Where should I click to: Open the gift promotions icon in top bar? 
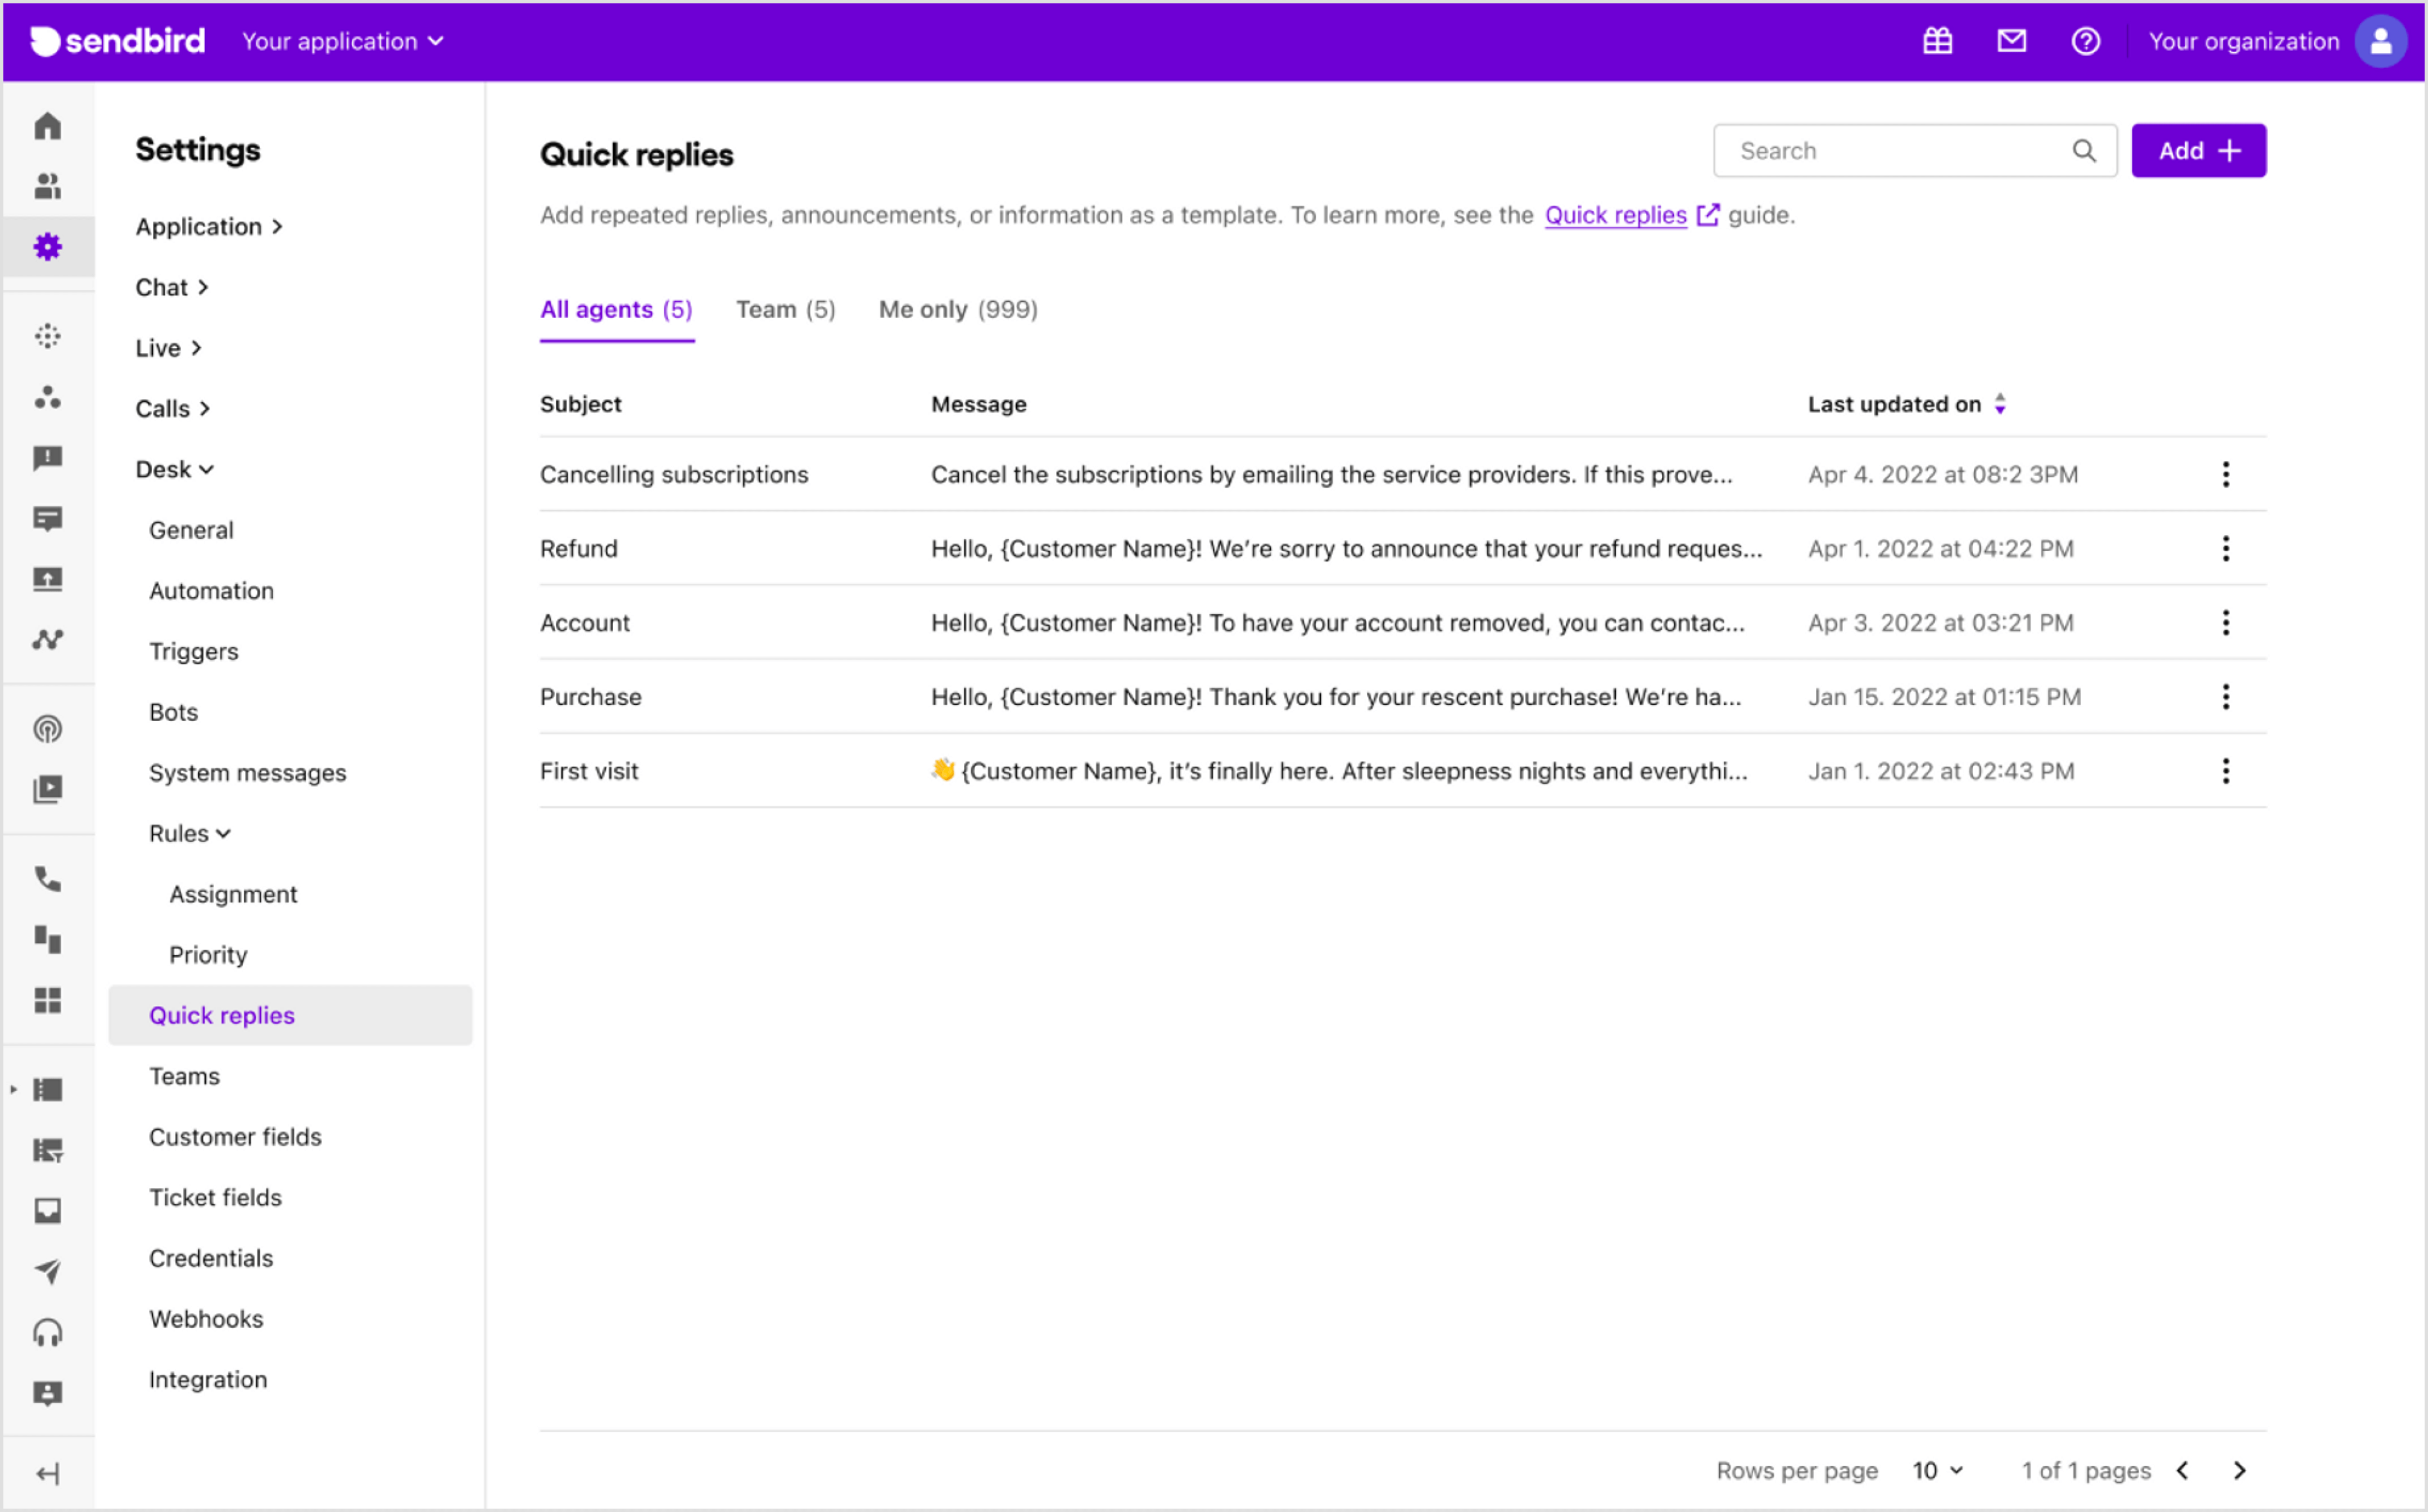tap(1938, 41)
